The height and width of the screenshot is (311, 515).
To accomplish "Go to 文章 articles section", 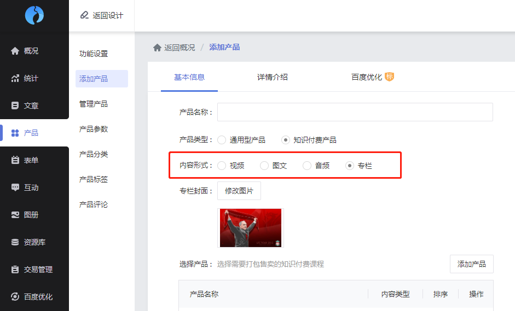I will click(31, 105).
